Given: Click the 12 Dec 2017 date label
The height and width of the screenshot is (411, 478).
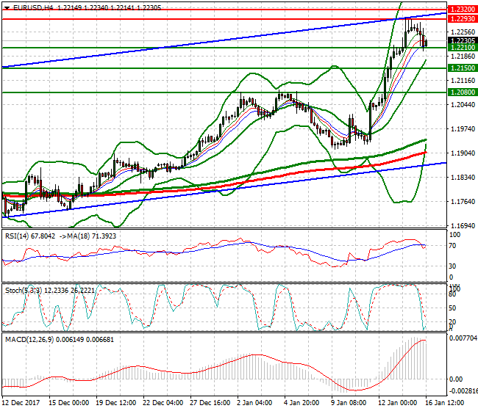Looking at the screenshot, I should 21,403.
